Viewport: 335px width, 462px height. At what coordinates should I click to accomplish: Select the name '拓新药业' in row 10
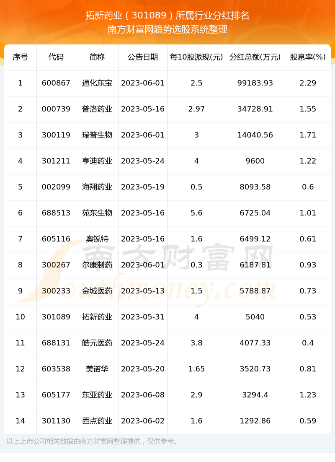click(x=97, y=317)
